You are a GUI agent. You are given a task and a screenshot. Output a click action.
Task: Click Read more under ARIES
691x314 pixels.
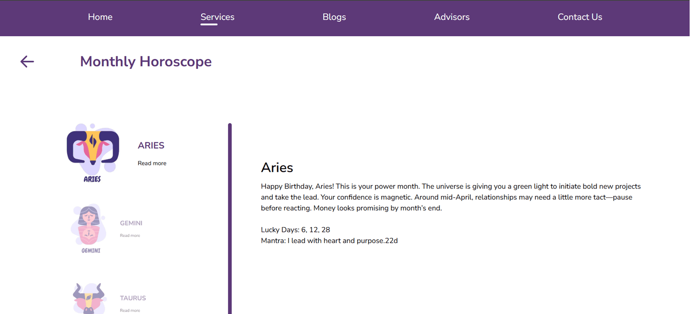(x=152, y=163)
